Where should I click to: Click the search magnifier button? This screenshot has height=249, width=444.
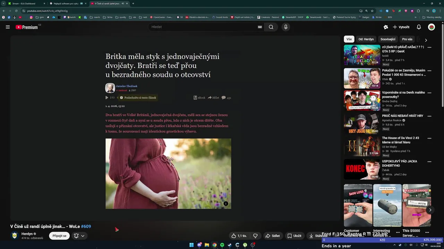[271, 27]
